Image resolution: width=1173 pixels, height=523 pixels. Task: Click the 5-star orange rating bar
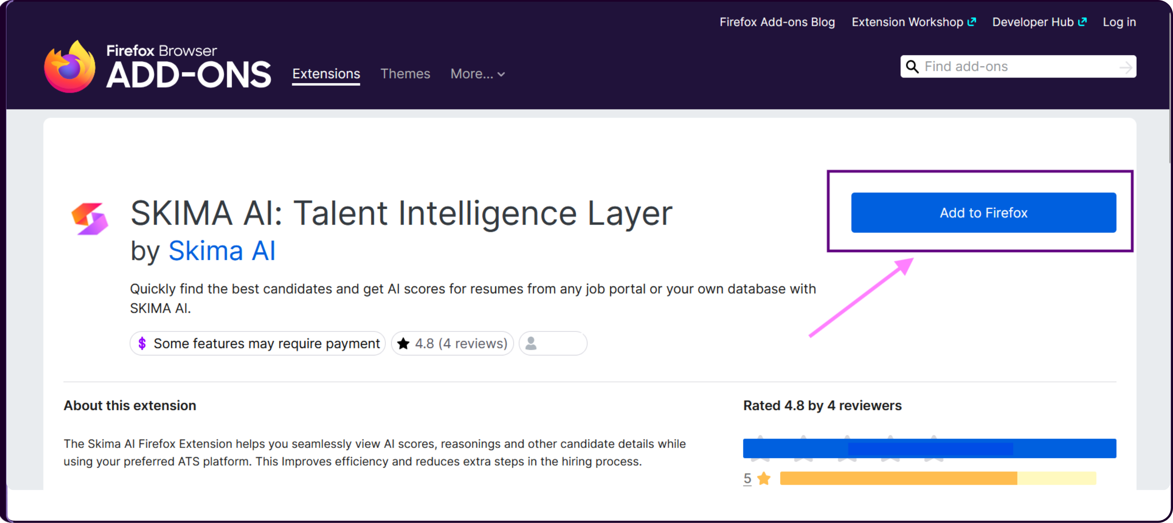coord(938,478)
